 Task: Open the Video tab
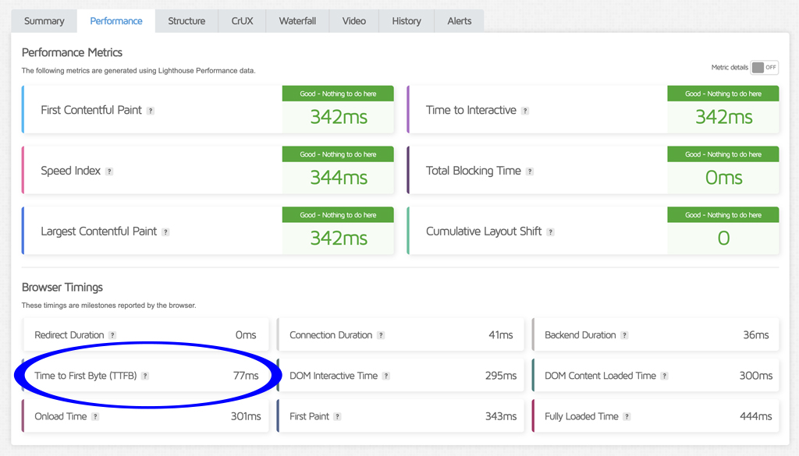353,21
